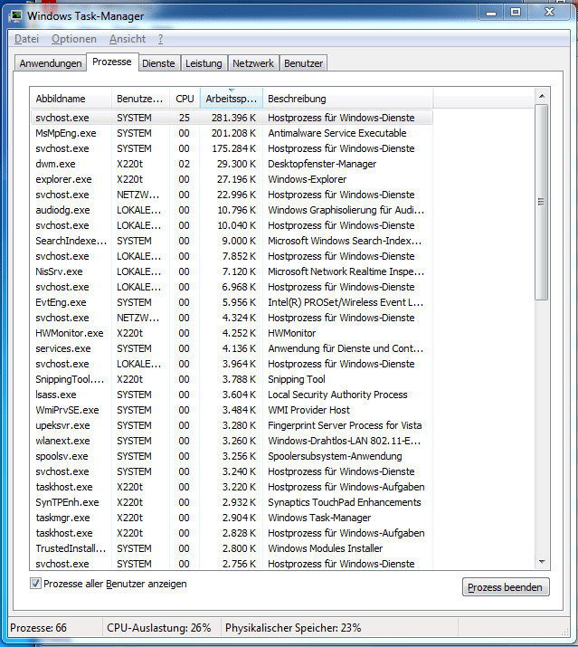Click Local Security Authority Process description
This screenshot has width=578, height=647.
click(337, 395)
